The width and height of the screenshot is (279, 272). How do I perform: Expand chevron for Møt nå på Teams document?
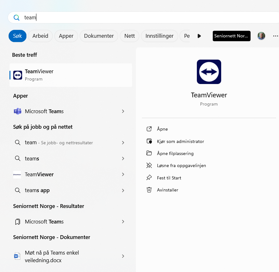[123, 256]
